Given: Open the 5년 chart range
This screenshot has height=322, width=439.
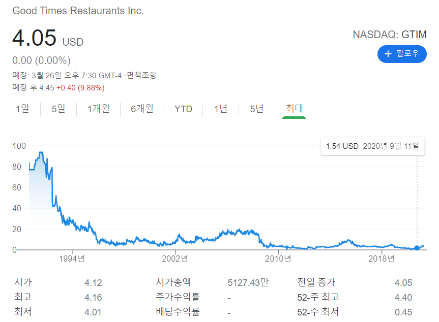Looking at the screenshot, I should [257, 109].
